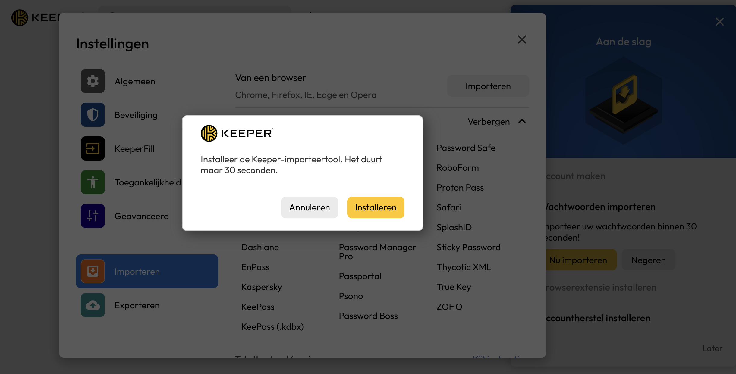
Task: Click the Keeper logo icon in dialog
Action: coord(209,132)
